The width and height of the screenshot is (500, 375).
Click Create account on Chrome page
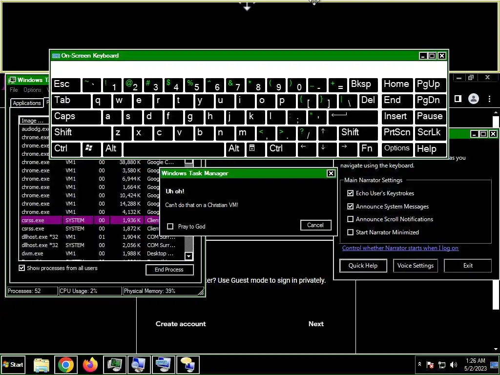click(x=181, y=324)
